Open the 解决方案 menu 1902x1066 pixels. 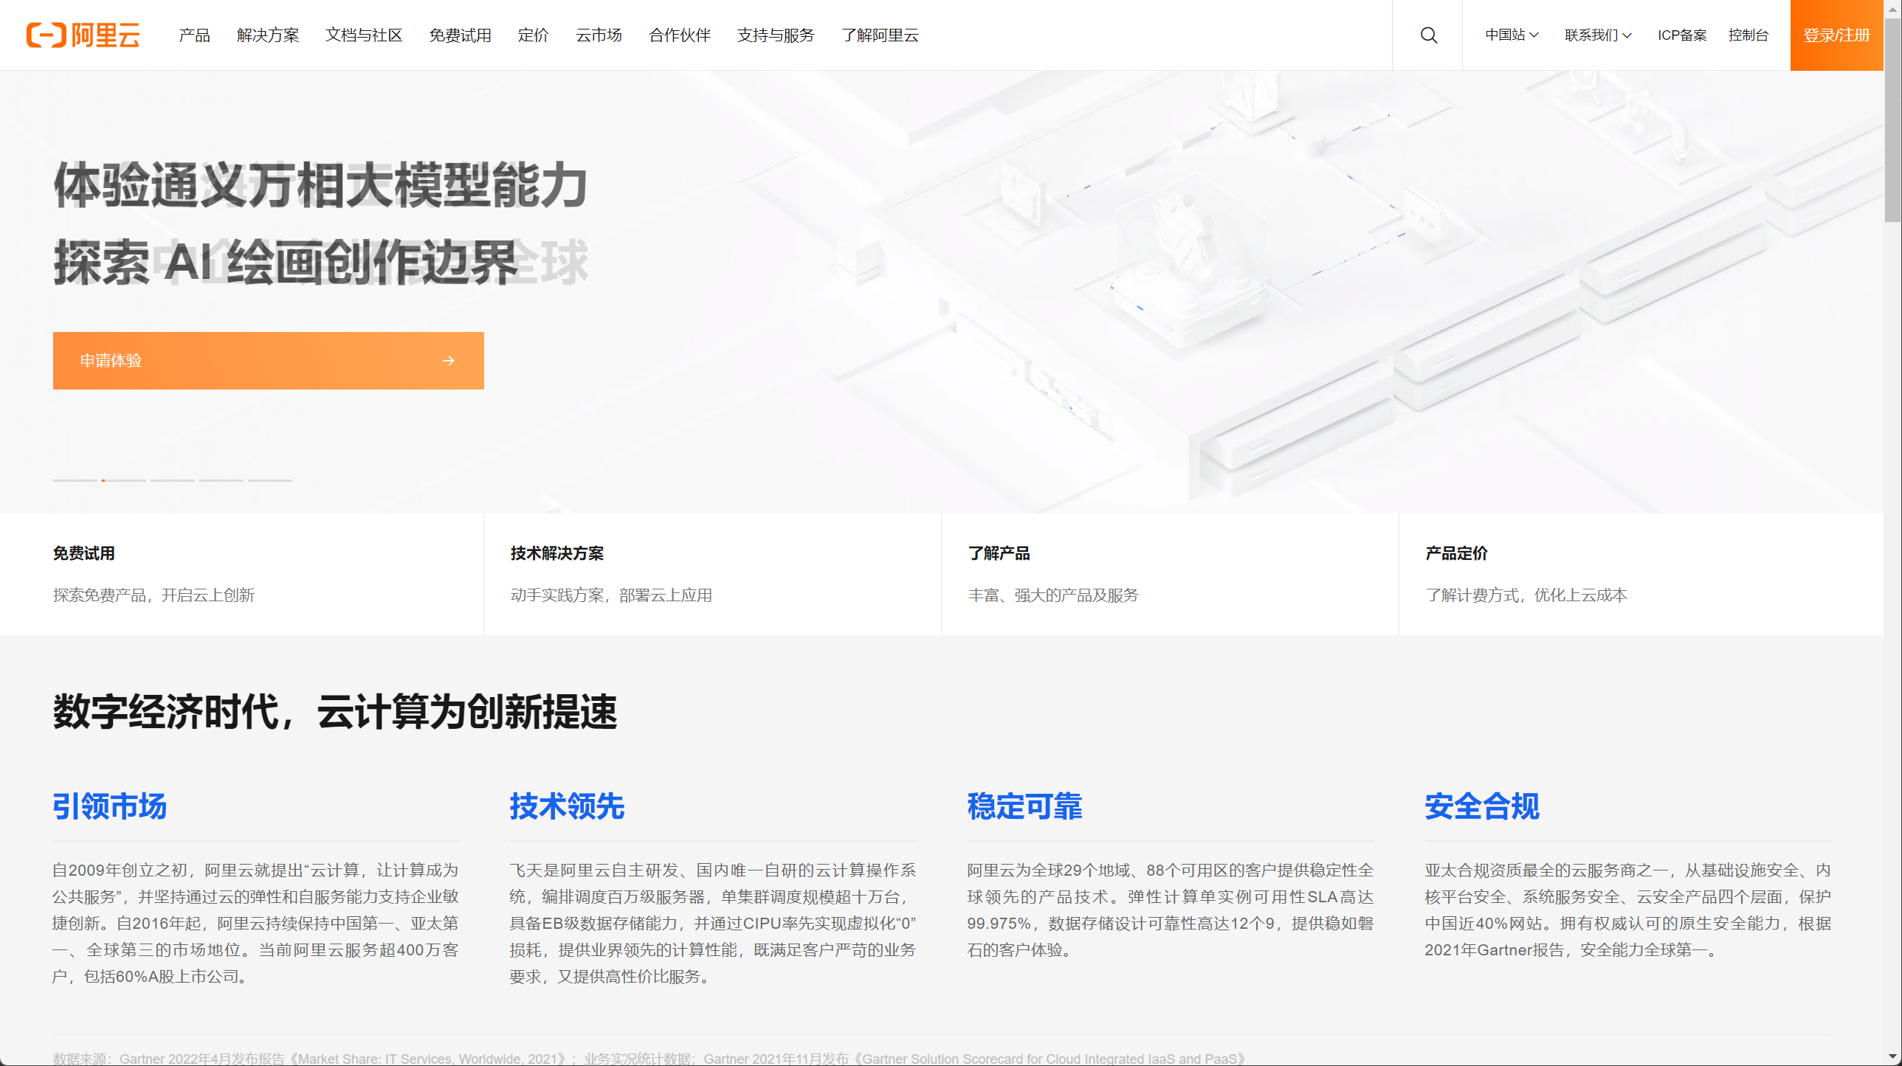pos(267,35)
